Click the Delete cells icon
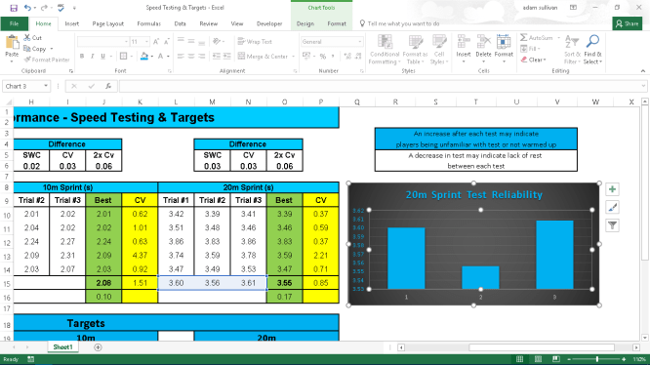The height and width of the screenshot is (365, 650). point(483,42)
